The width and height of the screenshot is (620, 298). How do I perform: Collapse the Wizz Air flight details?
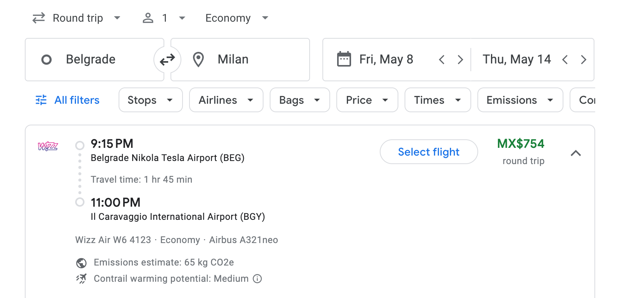(x=577, y=153)
